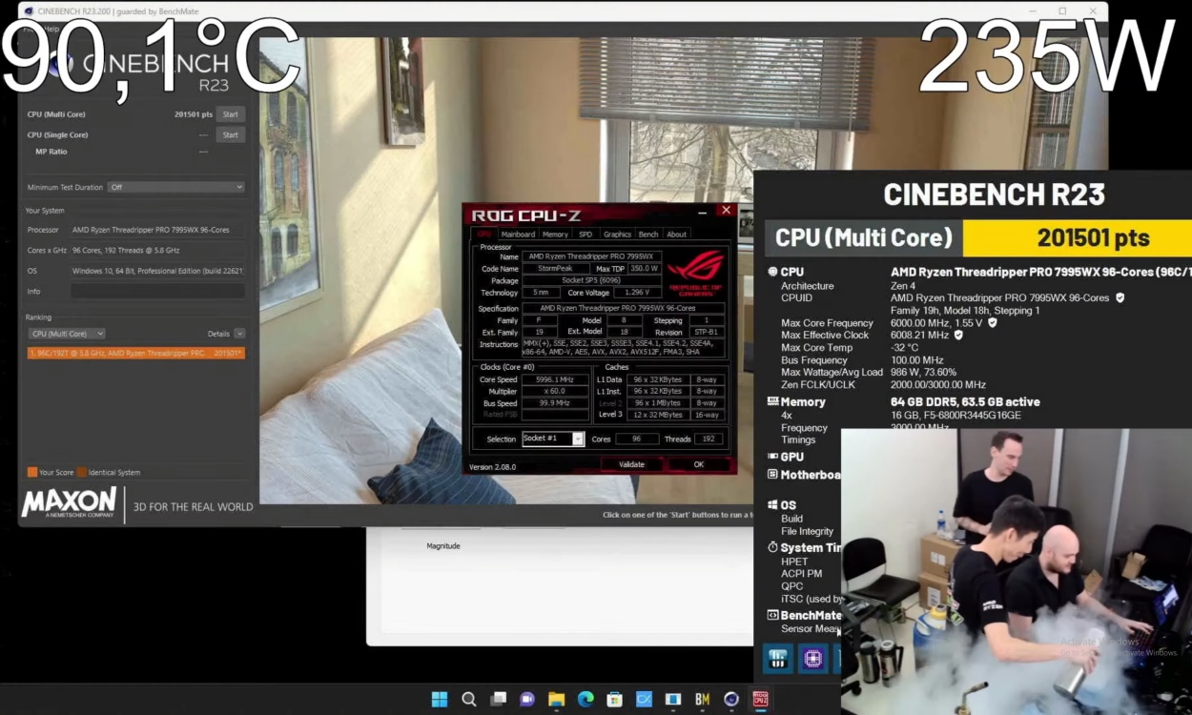Click OK in ROG CPU-Z
The image size is (1192, 715).
tap(698, 464)
